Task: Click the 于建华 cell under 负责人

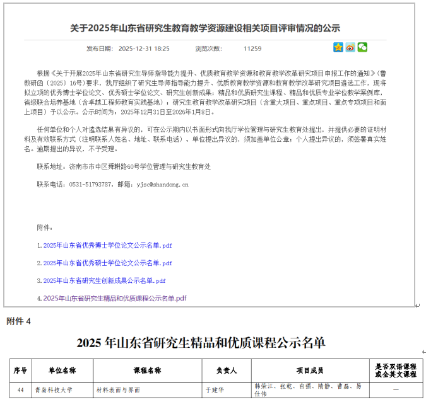Action: tap(216, 390)
